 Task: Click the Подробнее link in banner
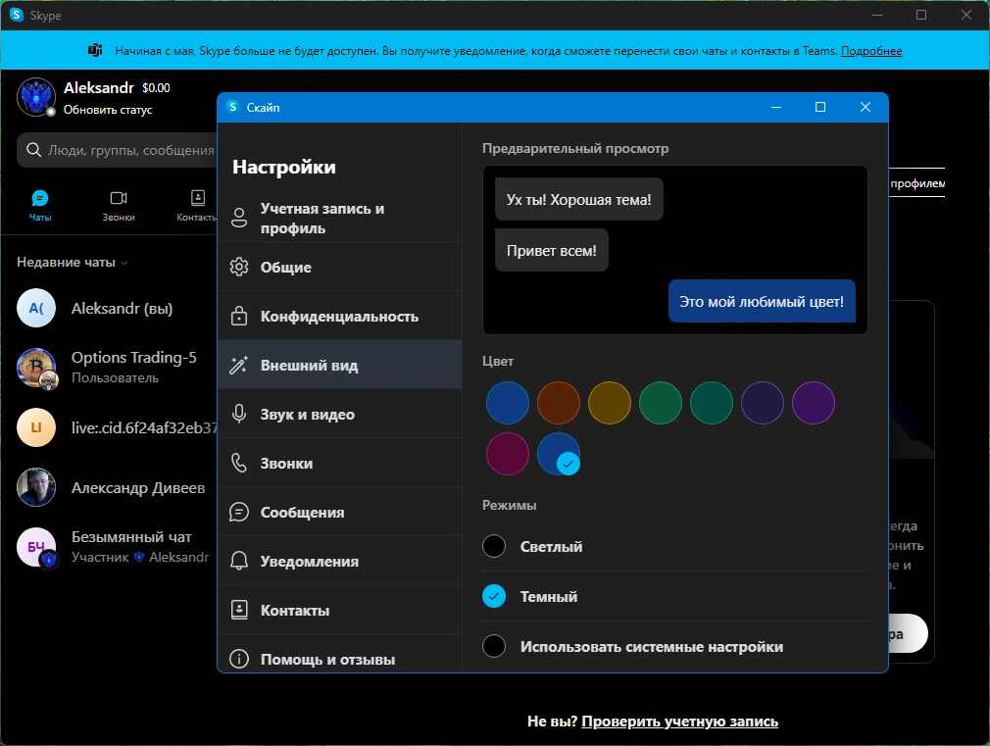pos(871,51)
